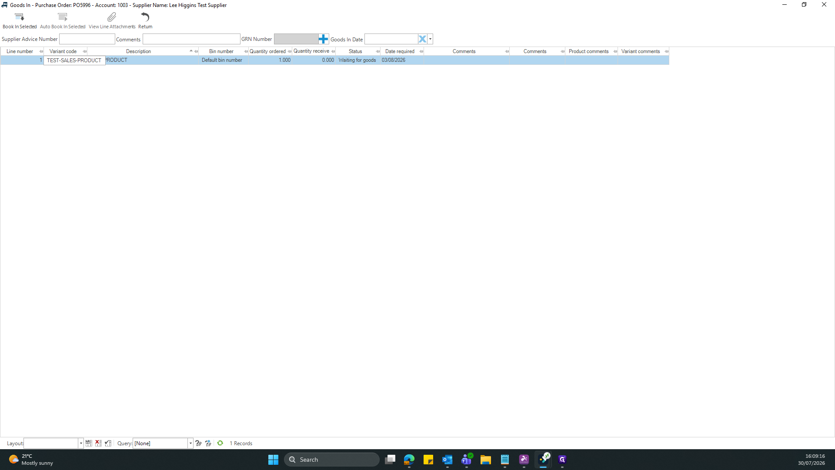Select the 0.000 quantity received cell

tap(314, 60)
